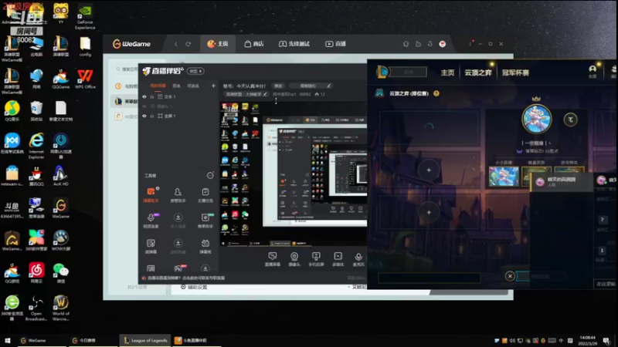Click 辅助设置 in WeGame bottom bar
This screenshot has height=347, width=618.
[x=194, y=287]
